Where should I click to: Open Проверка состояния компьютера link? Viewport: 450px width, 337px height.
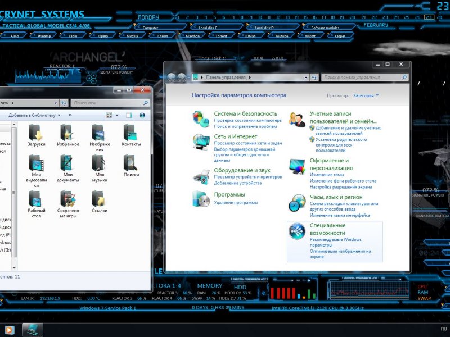coord(247,121)
